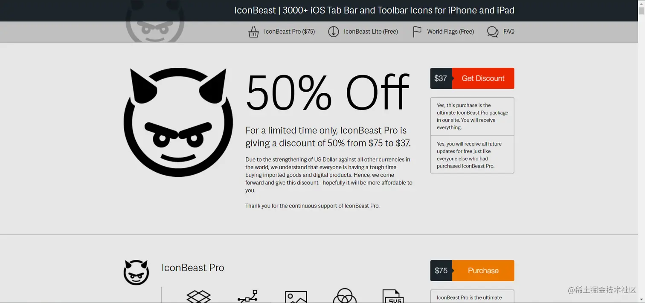Click the stacked layers feature icon
Image resolution: width=645 pixels, height=303 pixels.
tap(199, 296)
